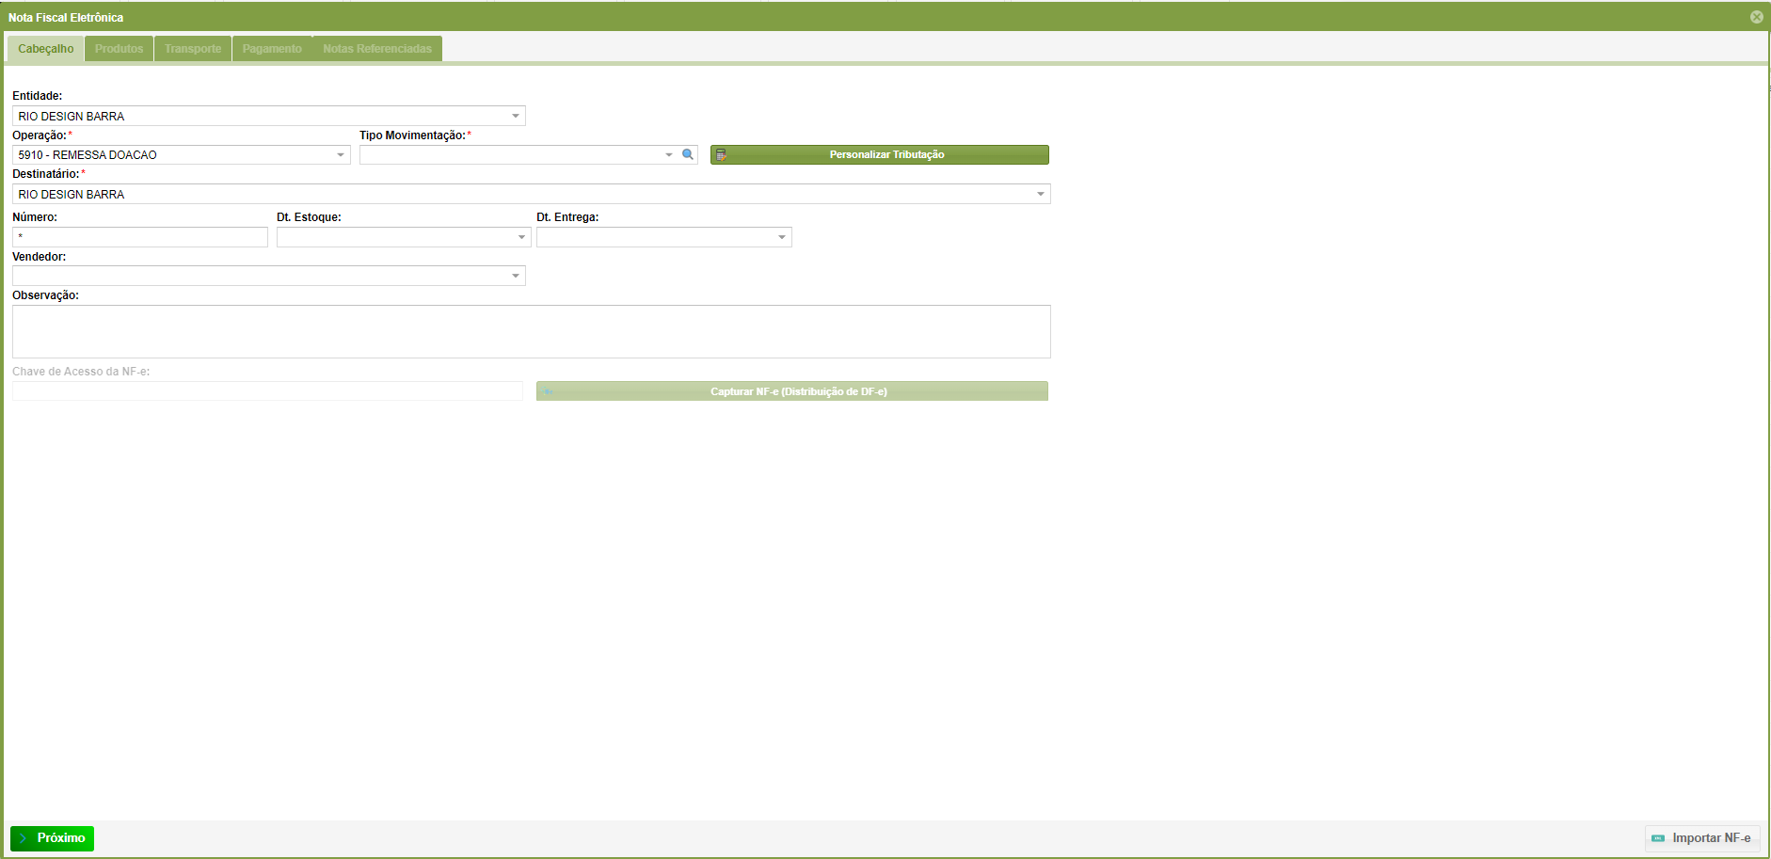The width and height of the screenshot is (1771, 859).
Task: Click the magnifying glass to search Tipo Movimentação
Action: [686, 154]
